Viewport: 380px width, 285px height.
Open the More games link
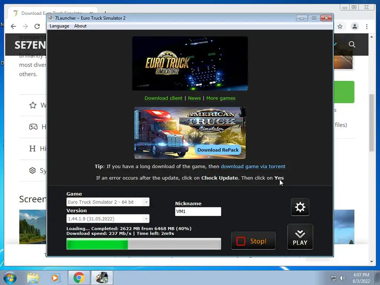click(221, 98)
